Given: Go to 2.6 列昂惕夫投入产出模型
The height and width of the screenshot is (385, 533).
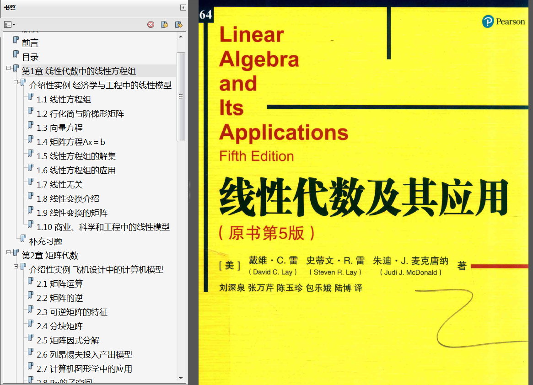Looking at the screenshot, I should coord(84,354).
